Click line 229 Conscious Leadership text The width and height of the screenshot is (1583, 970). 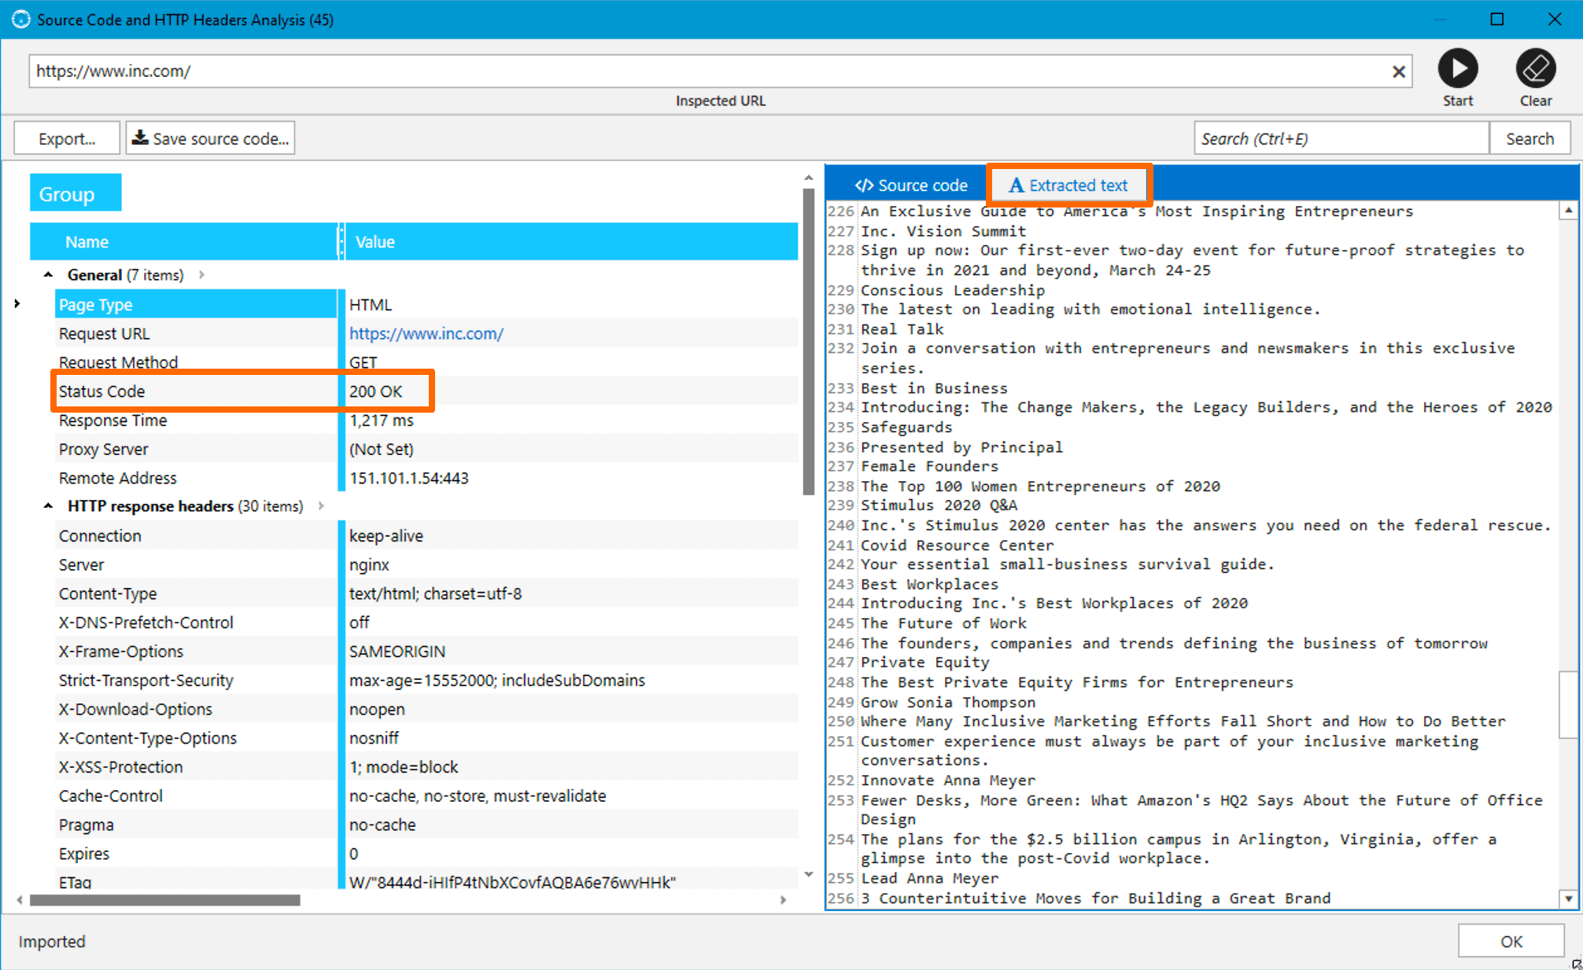click(953, 290)
